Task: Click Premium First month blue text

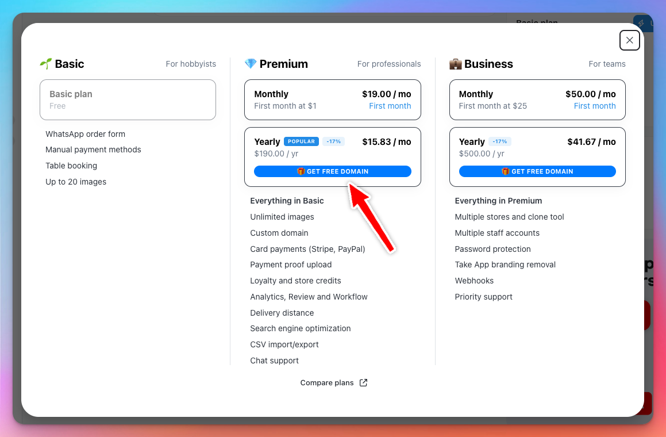Action: 390,106
